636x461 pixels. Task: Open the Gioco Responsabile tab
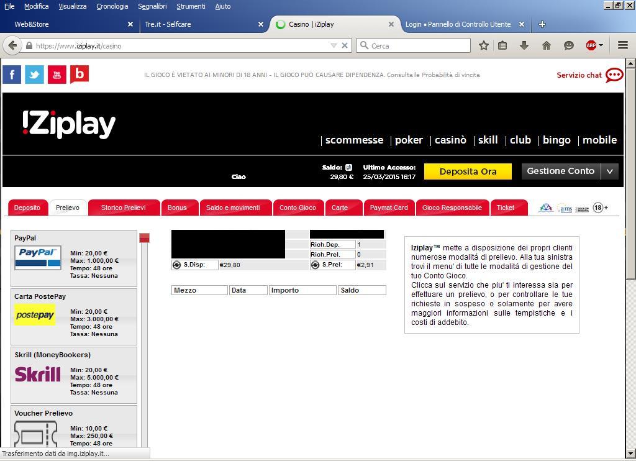coord(452,208)
